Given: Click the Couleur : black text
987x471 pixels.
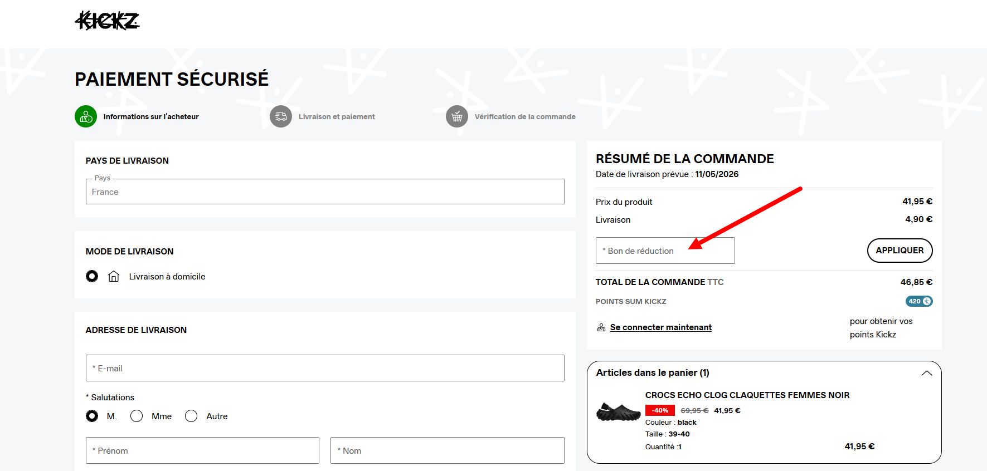Looking at the screenshot, I should (671, 423).
